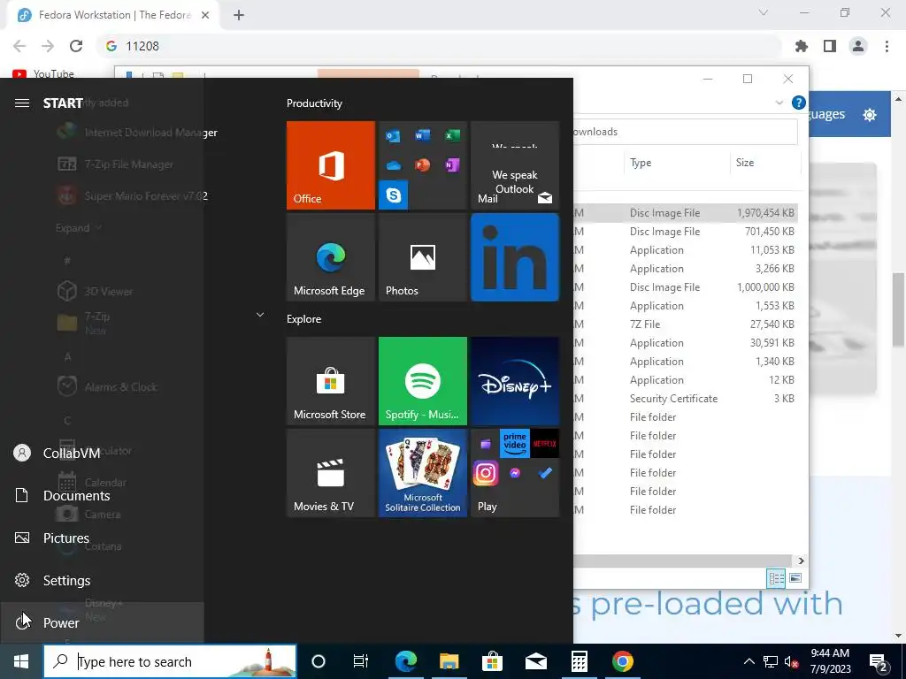Open Edge from the taskbar

[405, 661]
